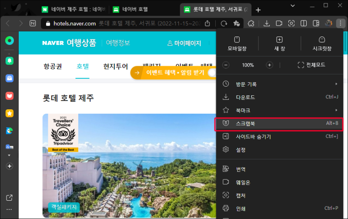Viewport: 348px width, 219px height.
Task: Click the bookmark star icon in address bar
Action: pyautogui.click(x=236, y=24)
